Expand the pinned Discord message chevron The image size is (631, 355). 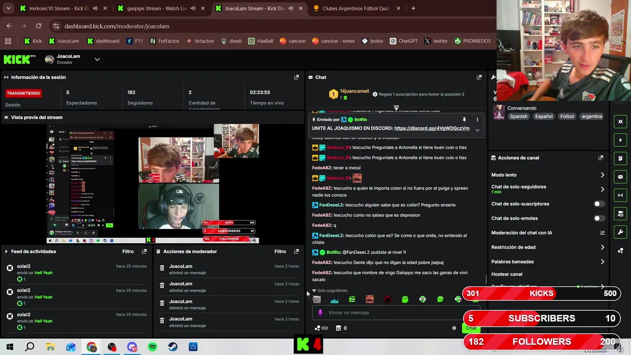[x=477, y=130]
